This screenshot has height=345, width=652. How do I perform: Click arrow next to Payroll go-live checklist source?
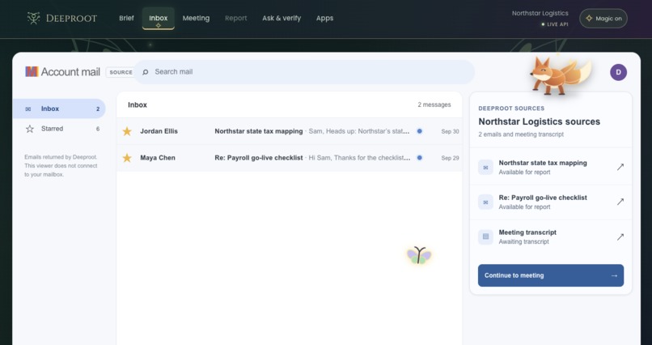coord(620,202)
